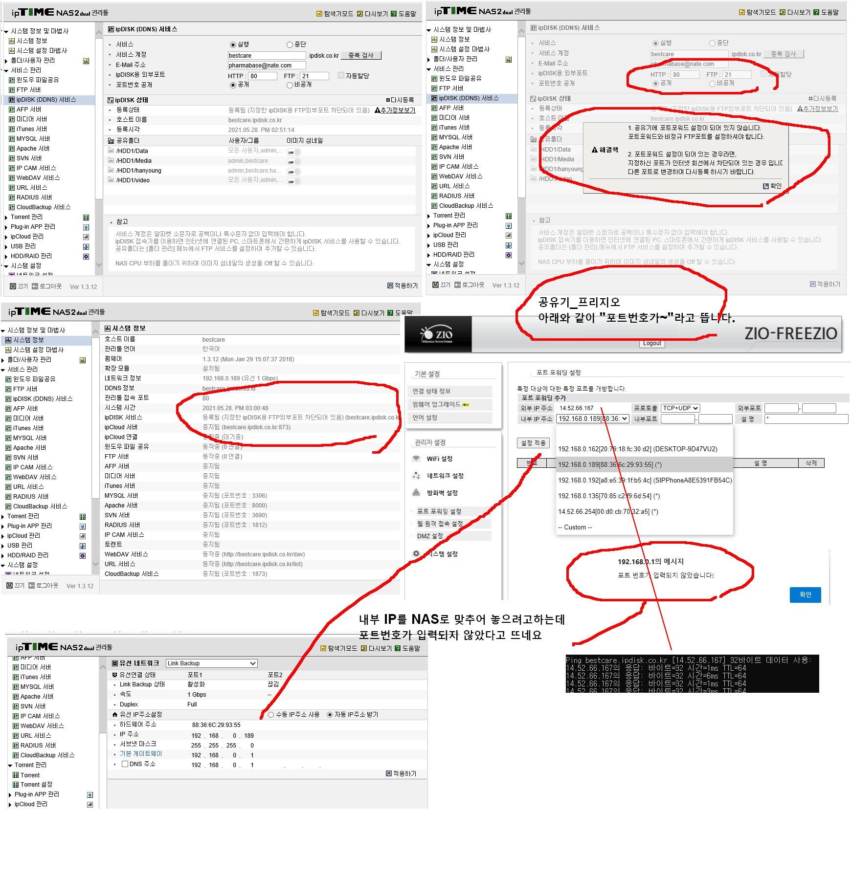Click 로그아웃 icon in 시스템 정보 window
The width and height of the screenshot is (851, 880).
(x=31, y=586)
